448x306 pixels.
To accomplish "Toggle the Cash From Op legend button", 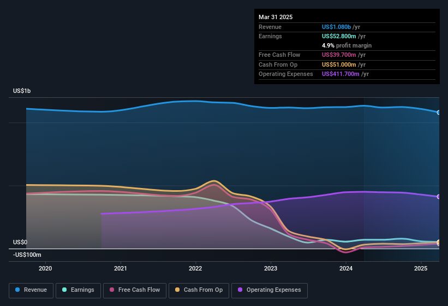I will point(199,290).
